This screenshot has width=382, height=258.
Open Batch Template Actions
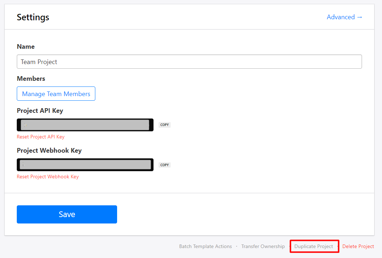pos(205,246)
